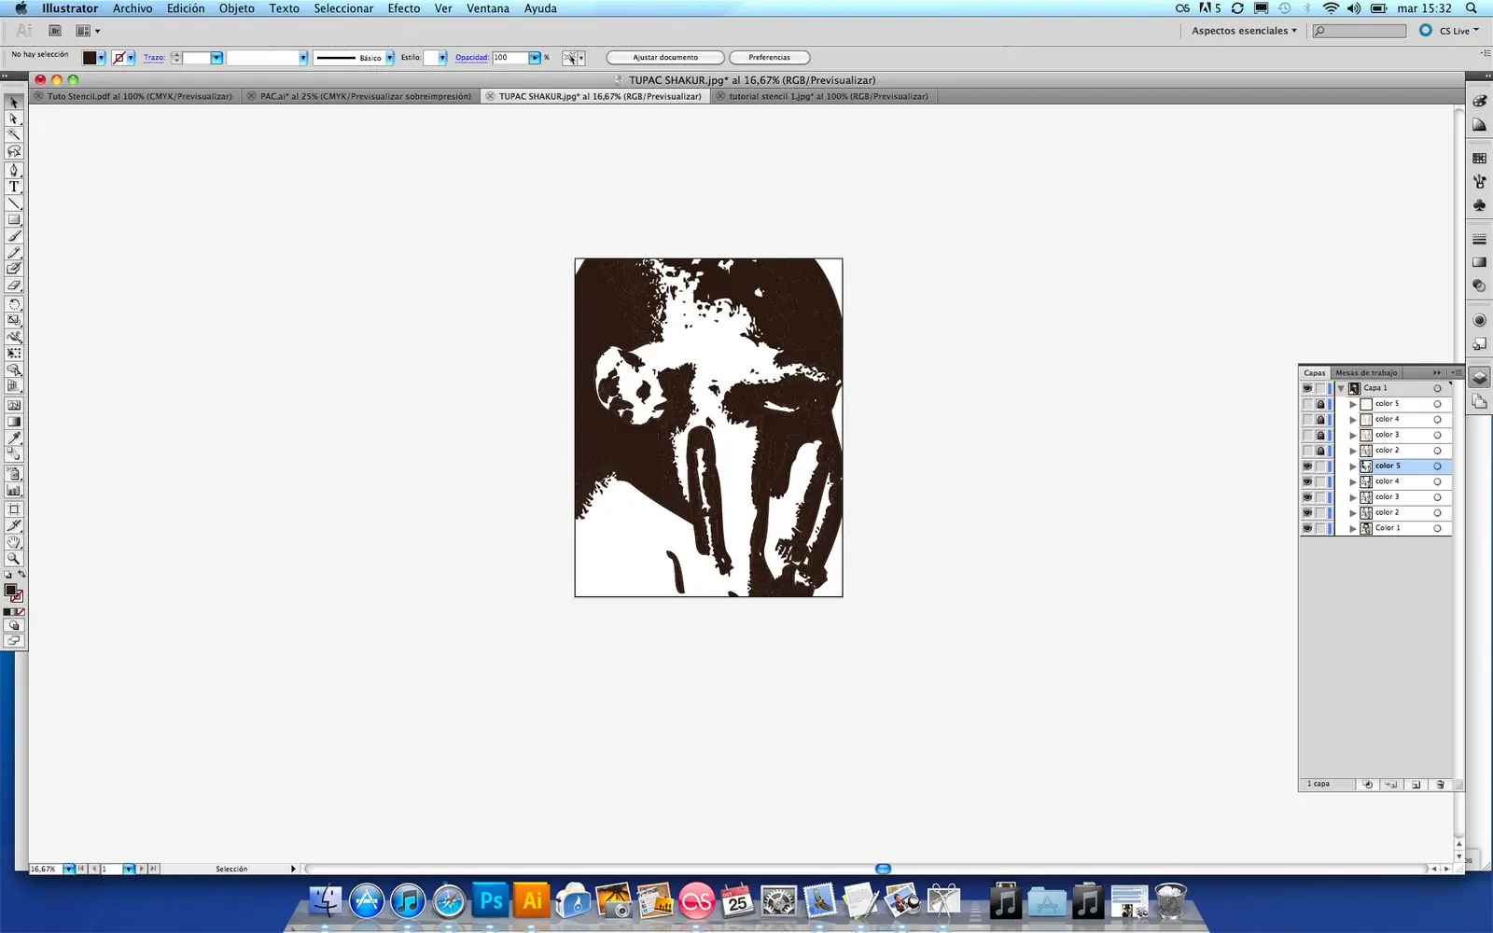
Task: Open the Estilo graphic style dropdown
Action: 442,58
